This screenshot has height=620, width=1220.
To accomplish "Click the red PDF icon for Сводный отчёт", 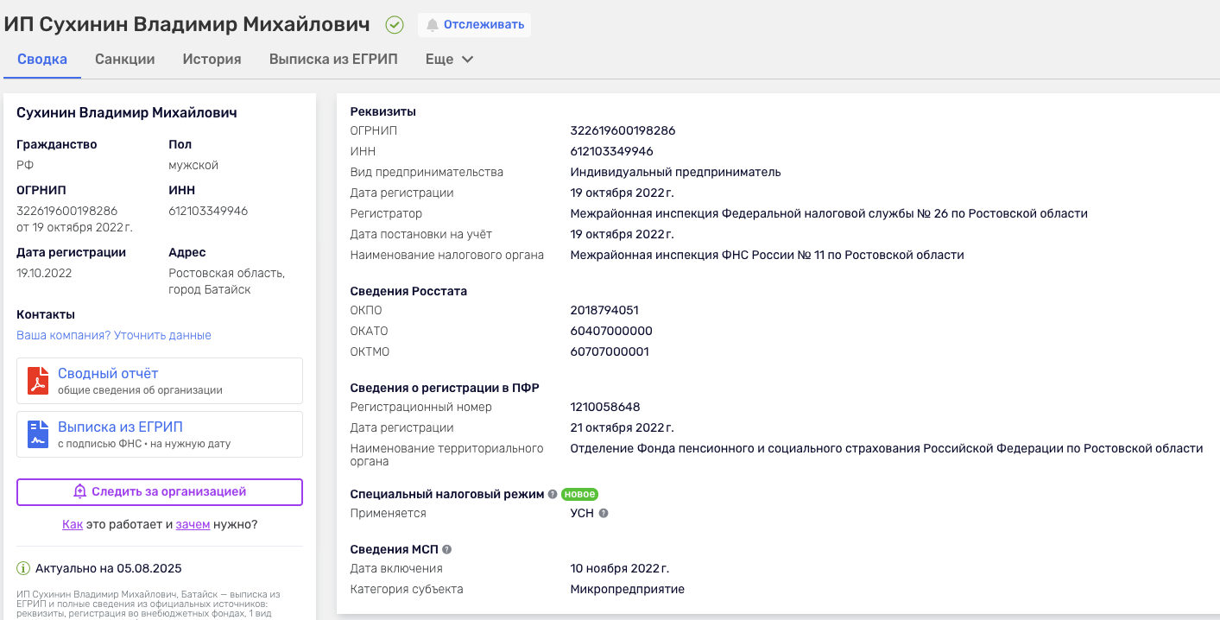I will pyautogui.click(x=37, y=380).
